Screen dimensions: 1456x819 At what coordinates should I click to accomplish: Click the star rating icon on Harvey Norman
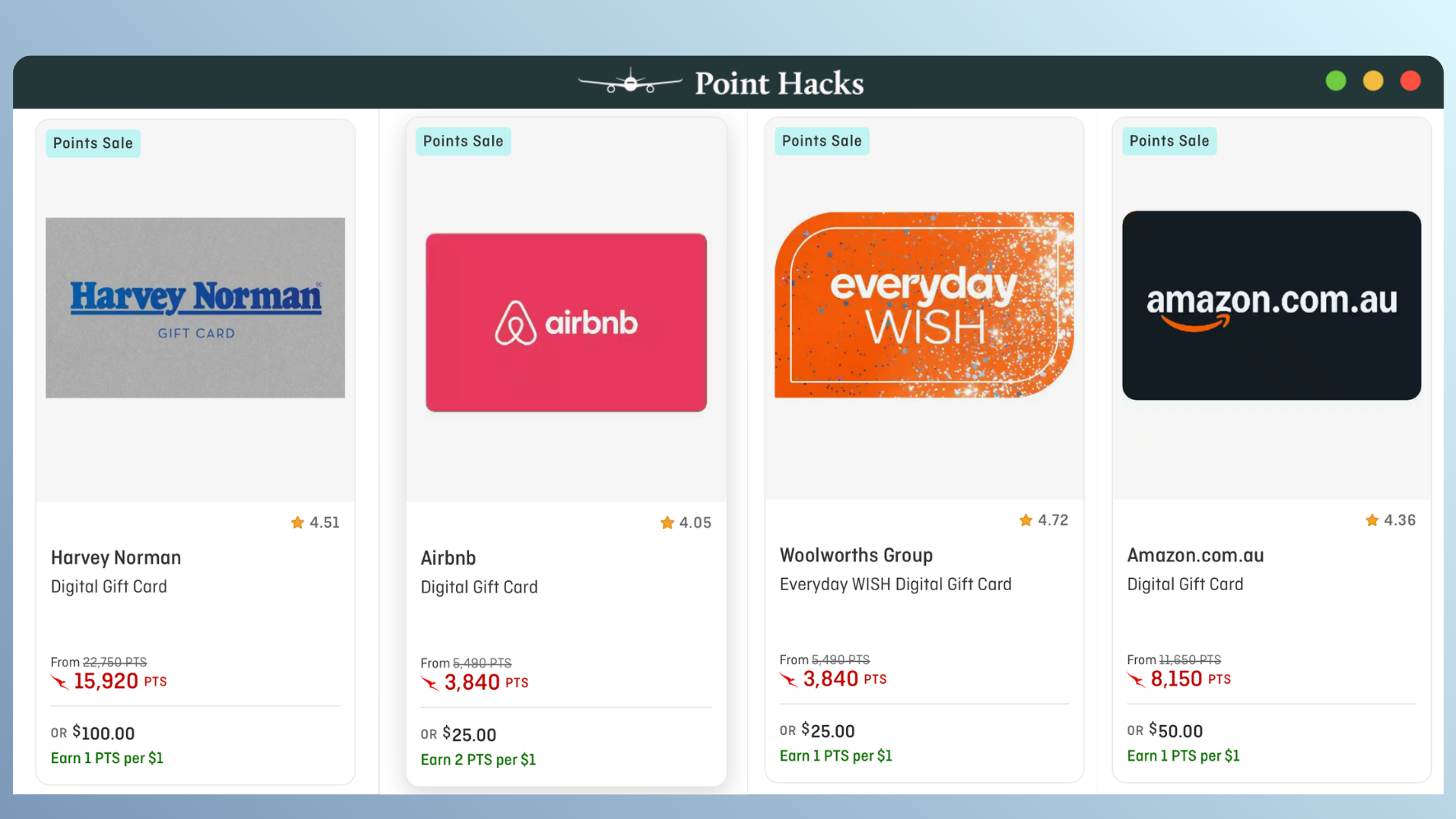[298, 523]
